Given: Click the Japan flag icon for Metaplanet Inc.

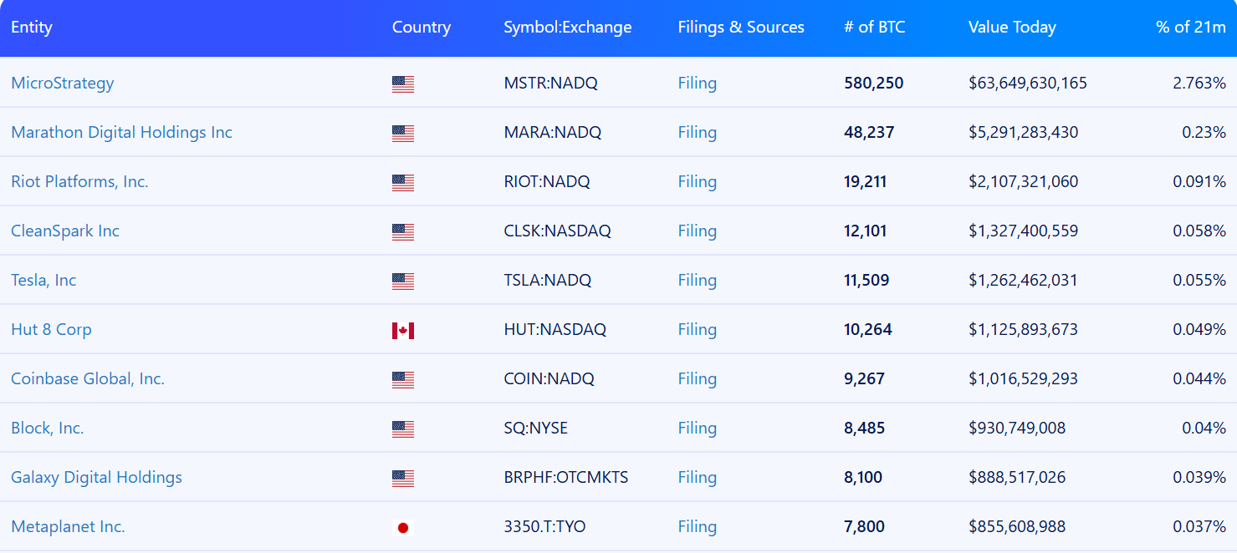Looking at the screenshot, I should coord(402,528).
